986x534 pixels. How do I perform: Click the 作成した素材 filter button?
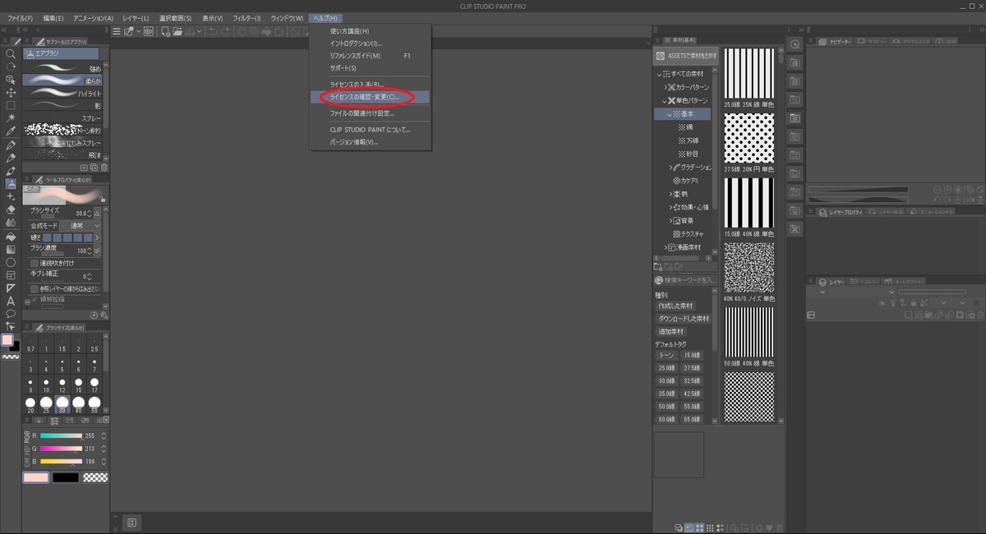pos(675,306)
